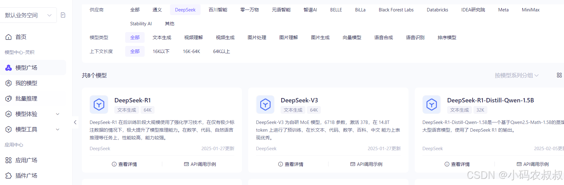Collapse the sidebar with arrow handle

pos(75,122)
